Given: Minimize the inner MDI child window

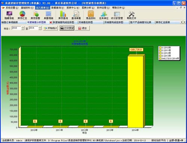Looking at the screenshot, I should coord(177,8).
